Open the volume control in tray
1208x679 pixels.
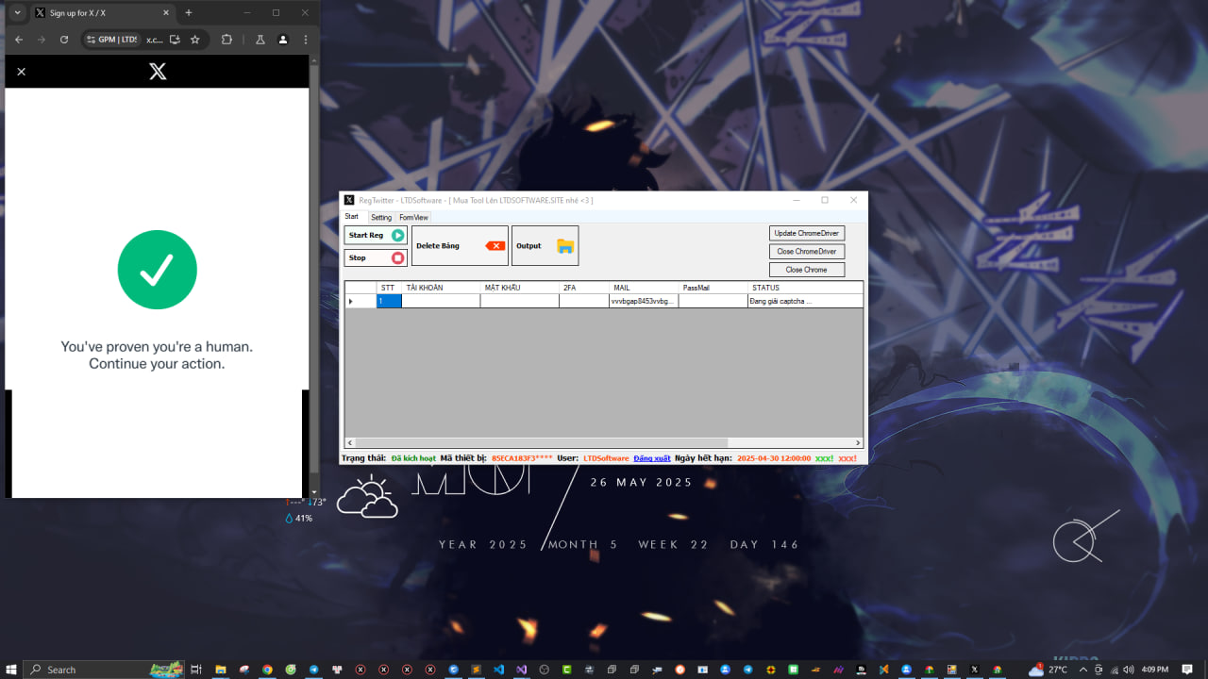[x=1129, y=670]
